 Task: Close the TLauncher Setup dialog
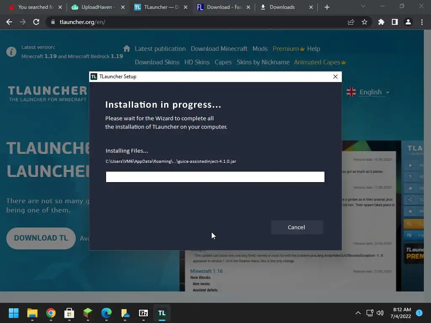pos(335,77)
